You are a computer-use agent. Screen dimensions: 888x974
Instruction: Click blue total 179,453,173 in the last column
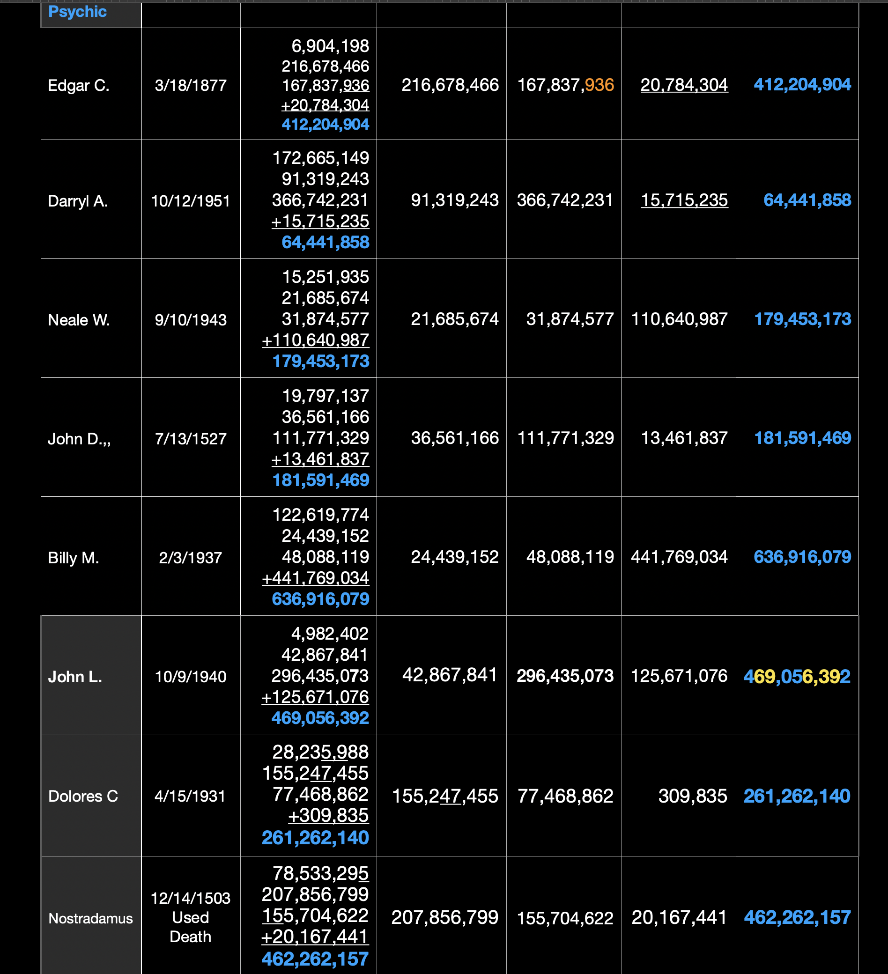tap(802, 319)
